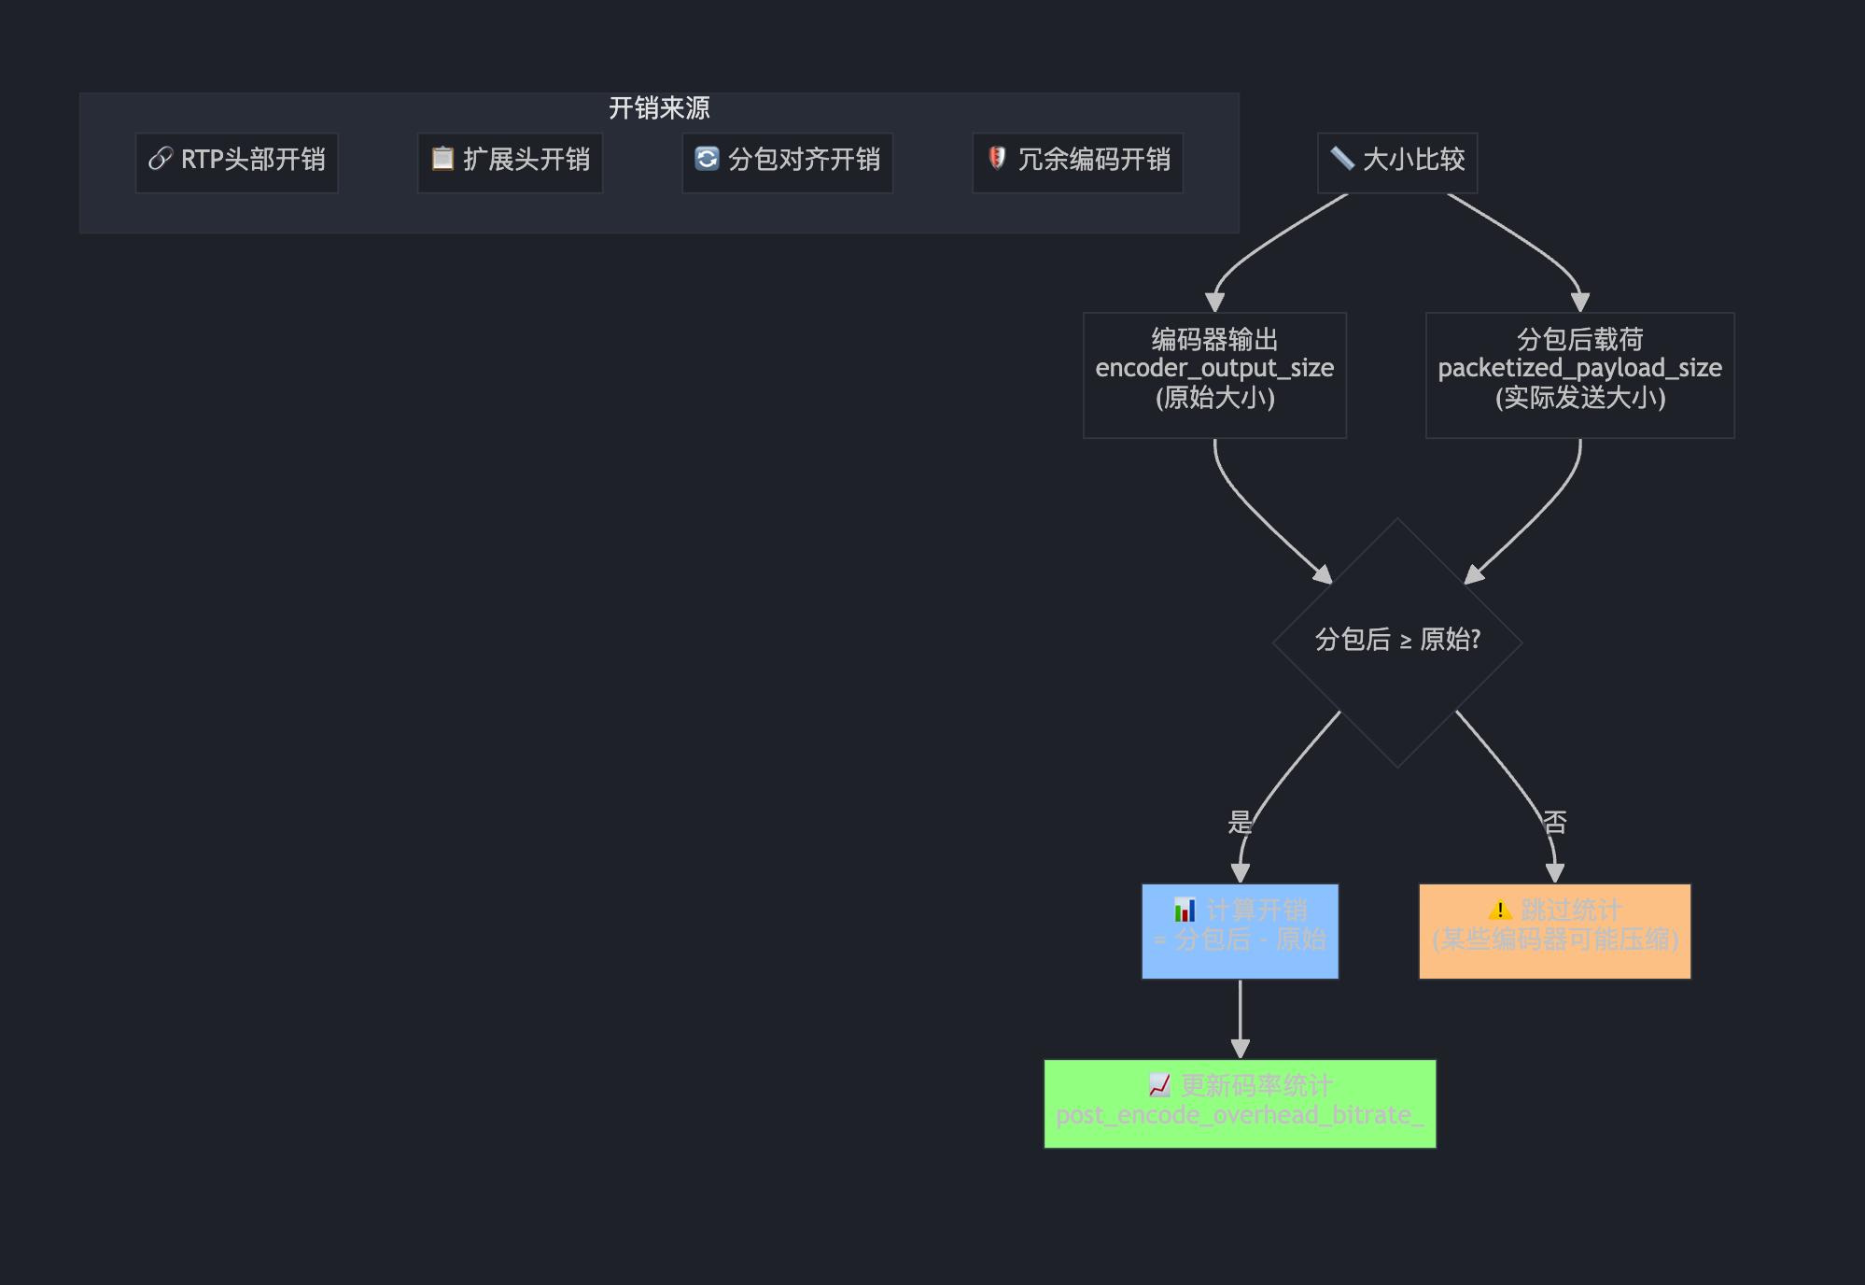Screen dimensions: 1865x1285
Task: Select the clipboard icon in 扩展头开销 node
Action: coord(442,160)
